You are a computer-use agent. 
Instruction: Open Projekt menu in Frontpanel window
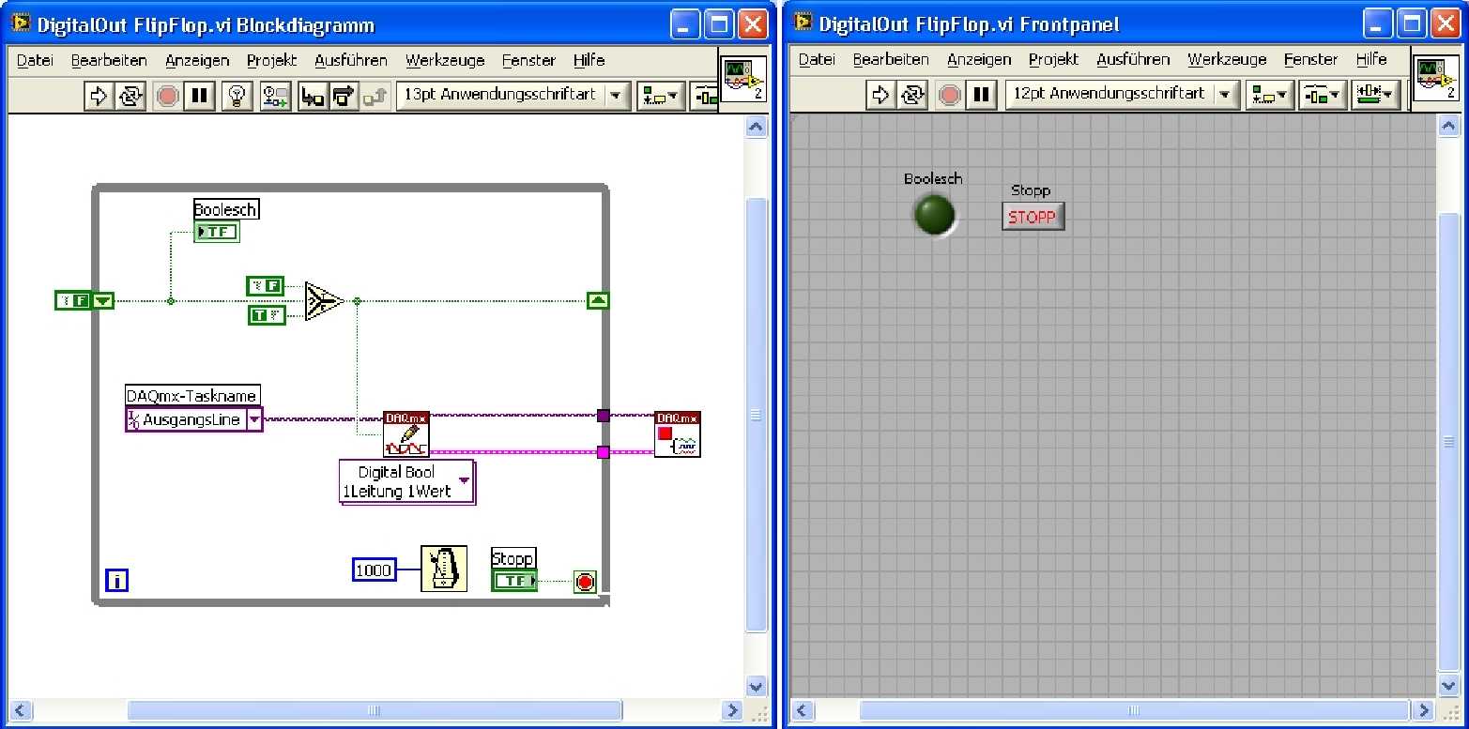point(1054,59)
